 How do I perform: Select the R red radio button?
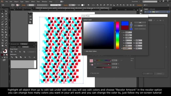tap(122, 40)
